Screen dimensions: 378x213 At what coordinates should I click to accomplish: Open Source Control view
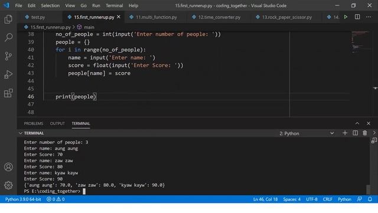pyautogui.click(x=8, y=56)
